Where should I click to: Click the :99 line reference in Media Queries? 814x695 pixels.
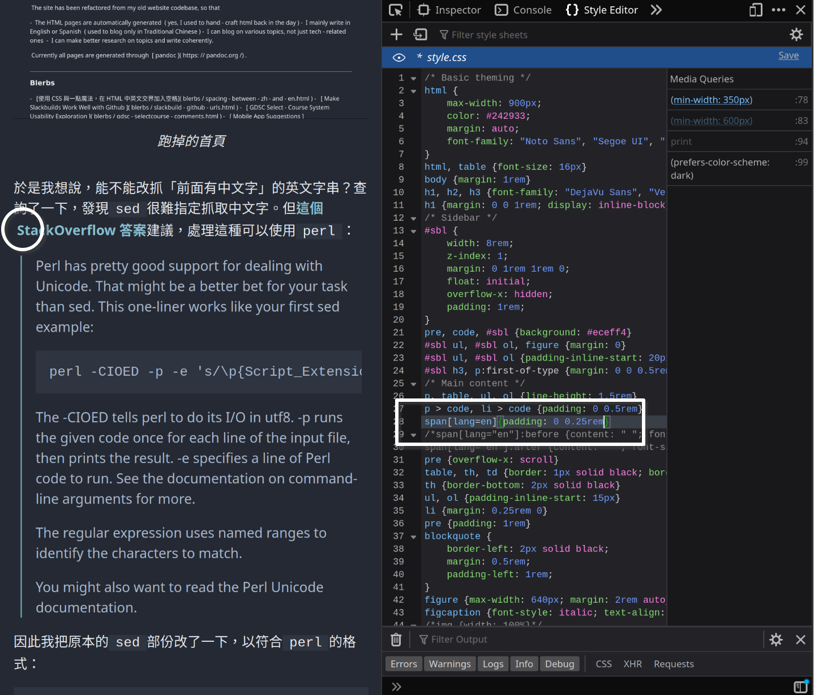coord(801,162)
